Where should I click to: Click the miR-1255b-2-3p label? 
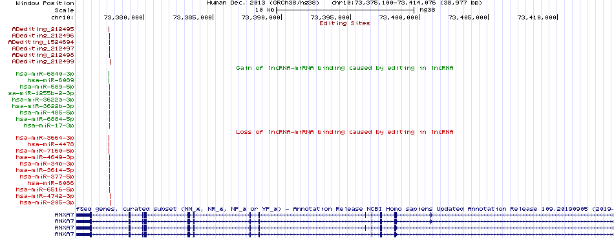[x=41, y=93]
